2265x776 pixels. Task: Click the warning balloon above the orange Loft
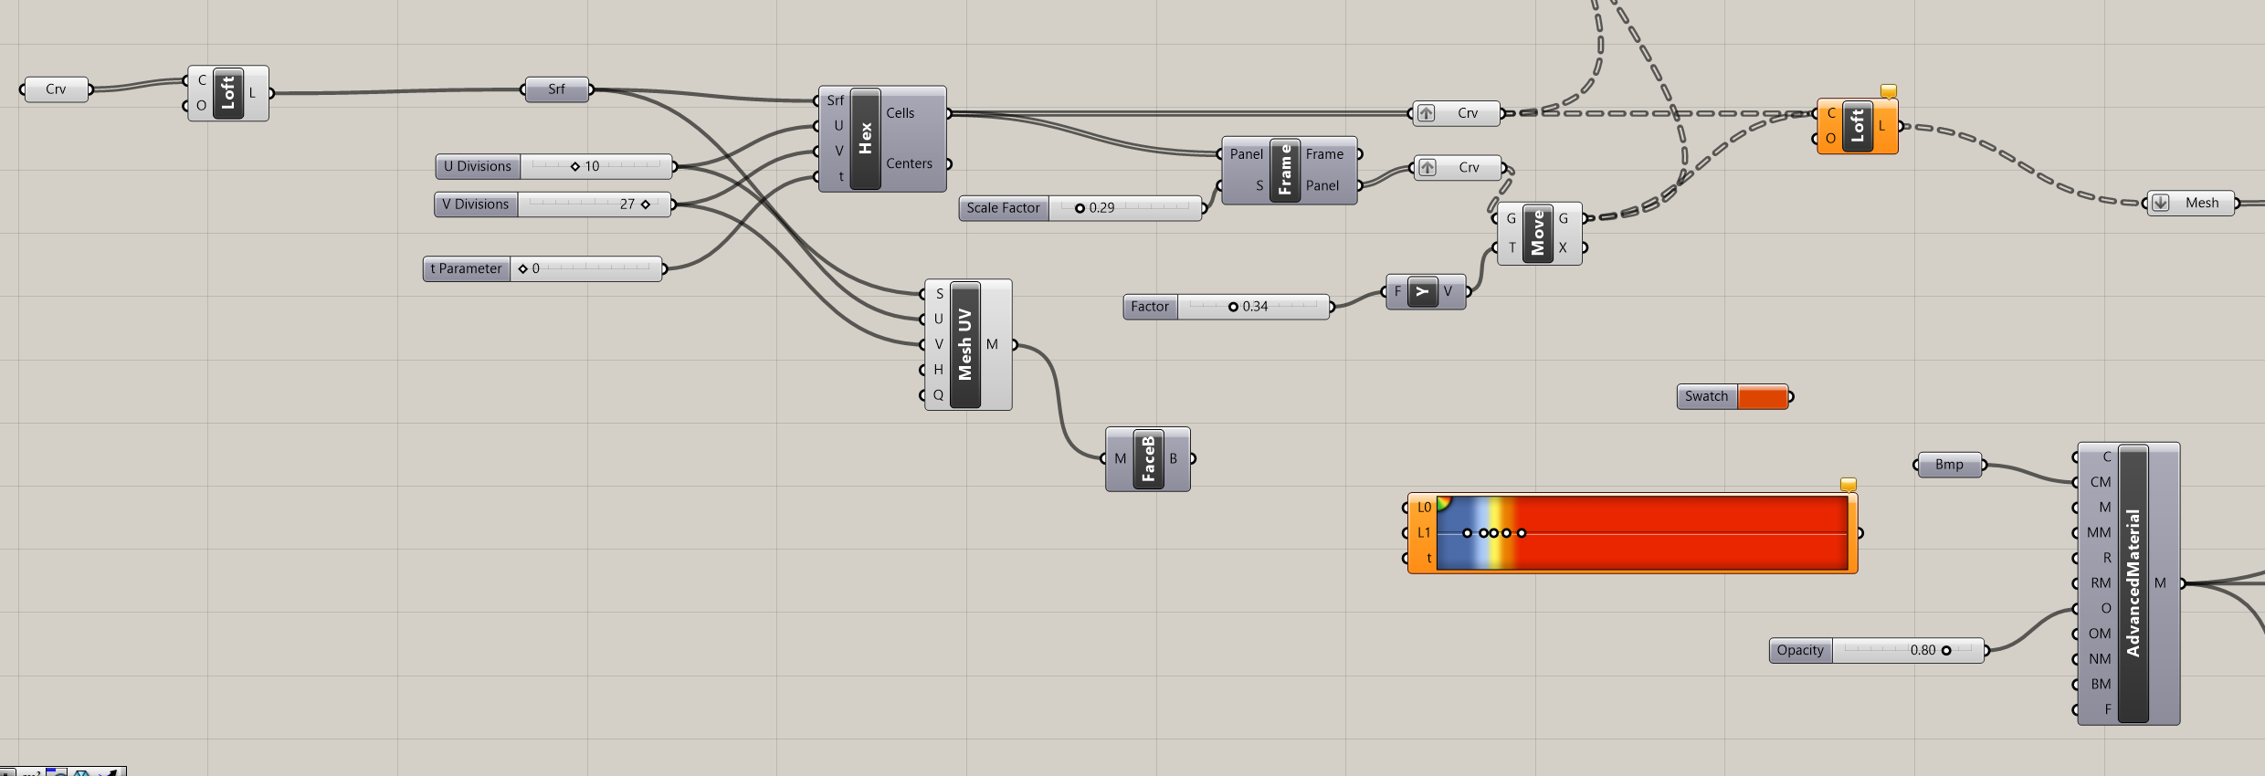click(1889, 90)
